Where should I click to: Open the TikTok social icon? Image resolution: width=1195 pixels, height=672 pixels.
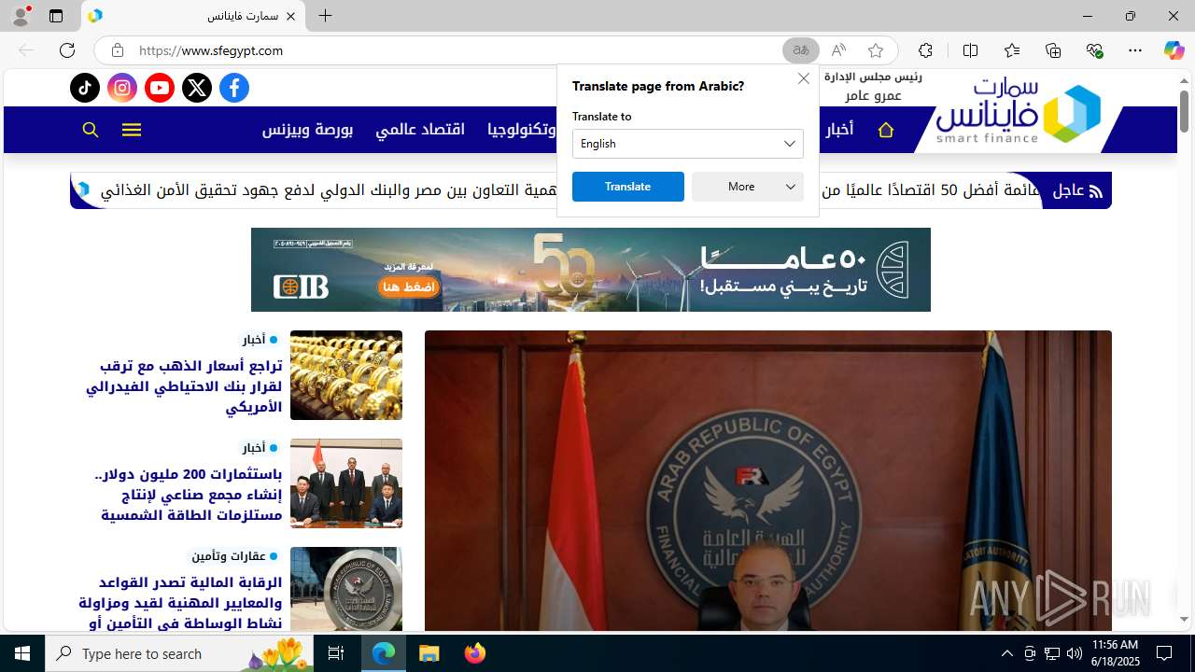pyautogui.click(x=85, y=88)
